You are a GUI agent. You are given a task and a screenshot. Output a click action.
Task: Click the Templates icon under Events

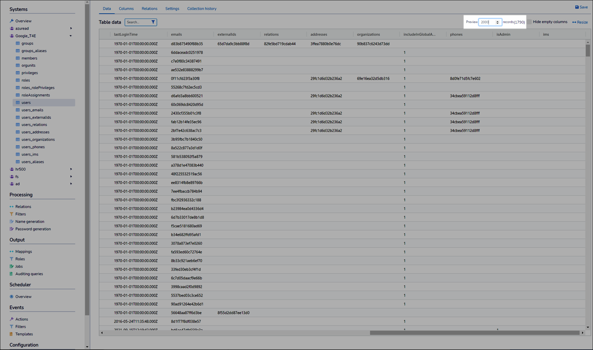[x=11, y=334]
